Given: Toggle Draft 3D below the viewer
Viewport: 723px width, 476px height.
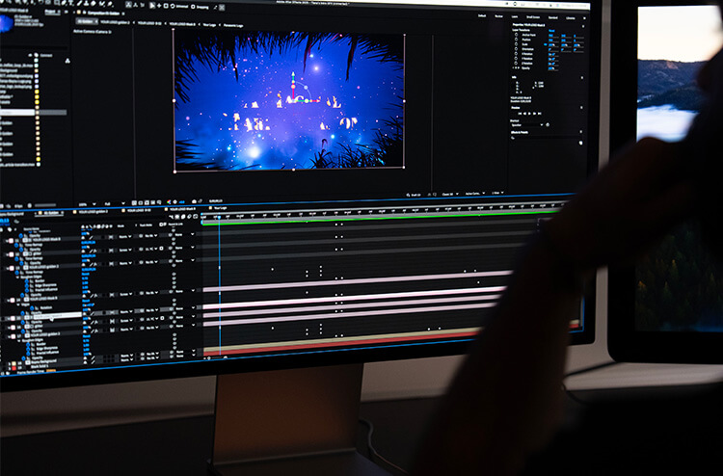Looking at the screenshot, I should [414, 195].
